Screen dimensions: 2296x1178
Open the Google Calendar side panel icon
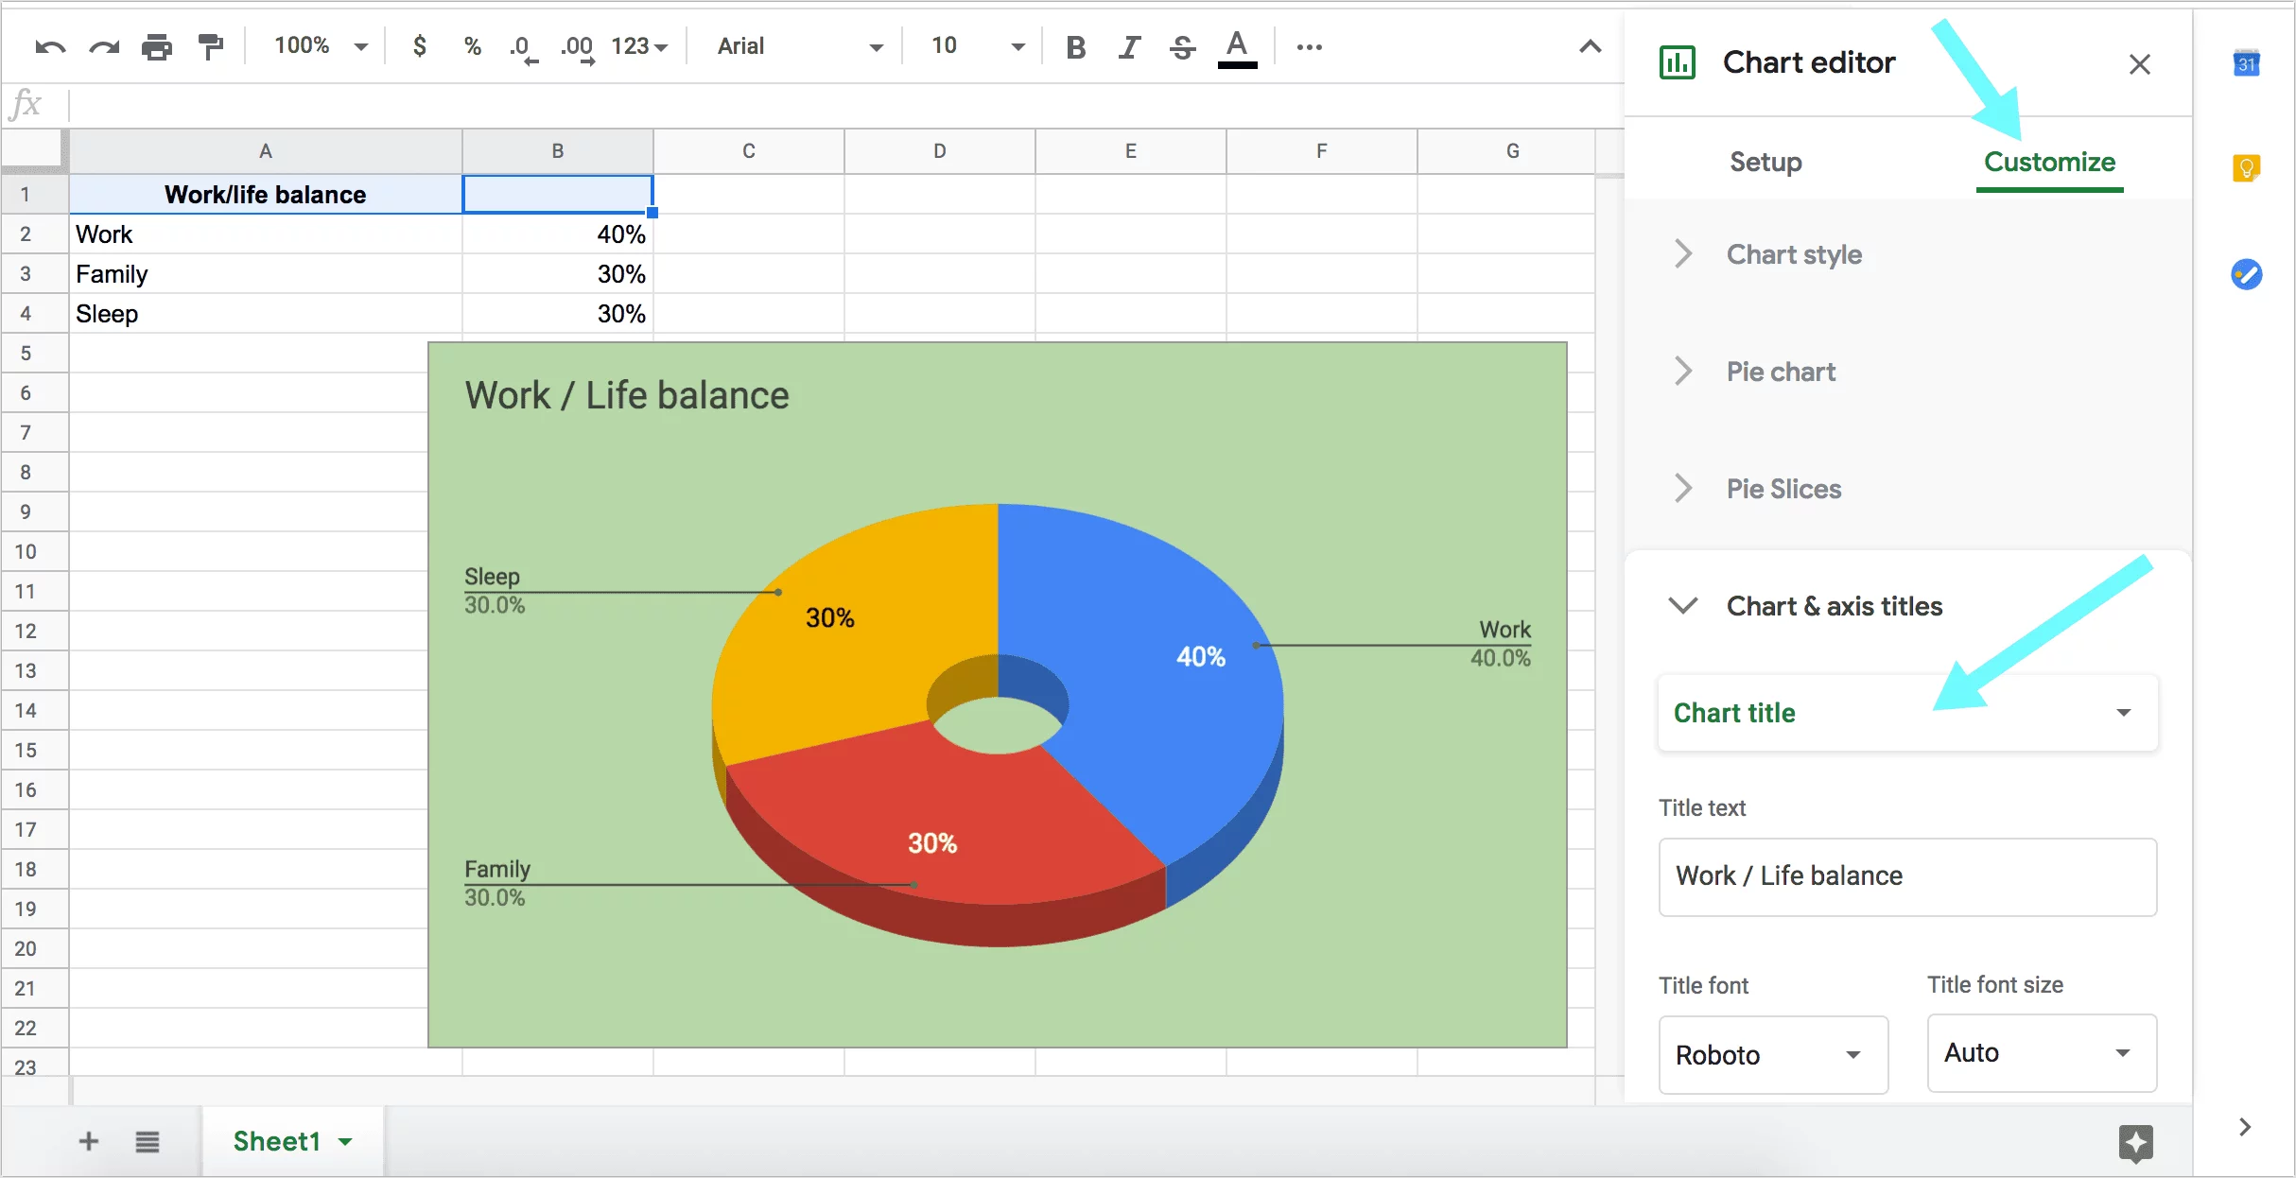coord(2247,63)
